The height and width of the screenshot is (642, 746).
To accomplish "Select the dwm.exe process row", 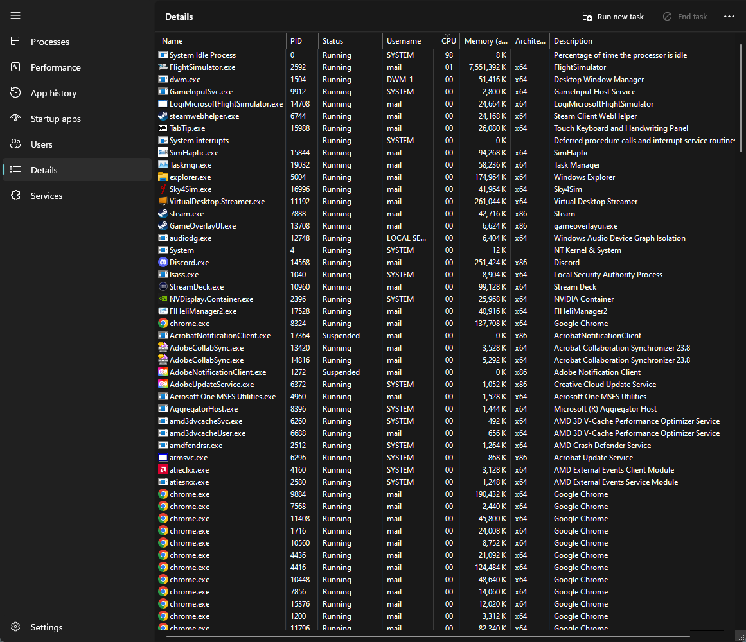I will (447, 80).
